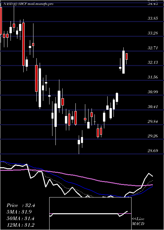Click the NASDAQ SBCF mail.munafa.pro chart title
The image size is (164, 230).
(28, 4)
